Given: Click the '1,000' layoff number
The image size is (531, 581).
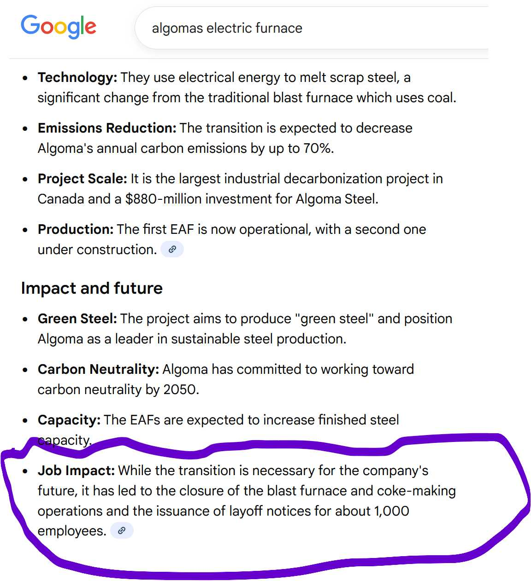Looking at the screenshot, I should pyautogui.click(x=391, y=511).
